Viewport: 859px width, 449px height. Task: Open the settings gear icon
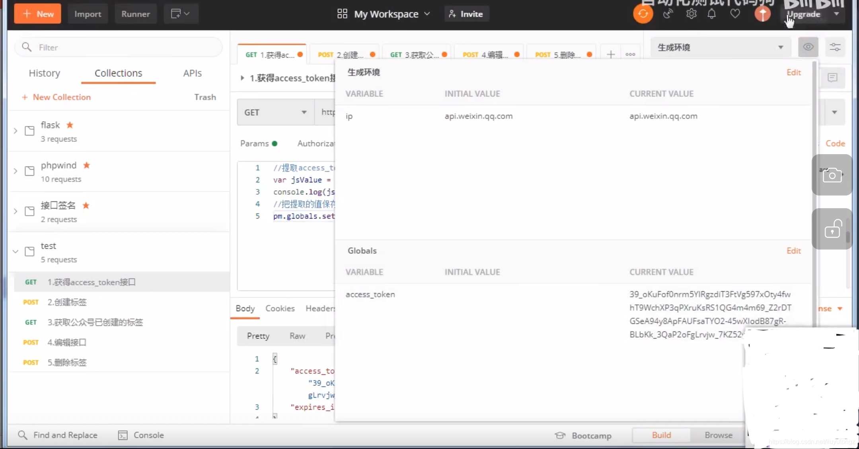click(691, 14)
